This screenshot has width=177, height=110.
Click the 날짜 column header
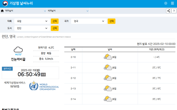[x=73, y=49]
